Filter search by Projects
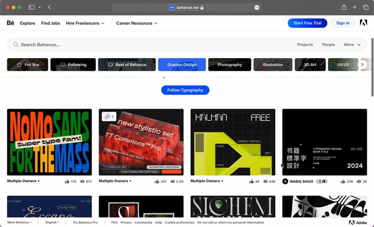The width and height of the screenshot is (374, 227). coord(305,45)
